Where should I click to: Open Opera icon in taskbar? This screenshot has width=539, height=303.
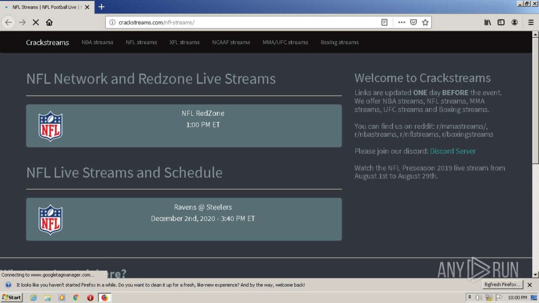click(x=90, y=298)
